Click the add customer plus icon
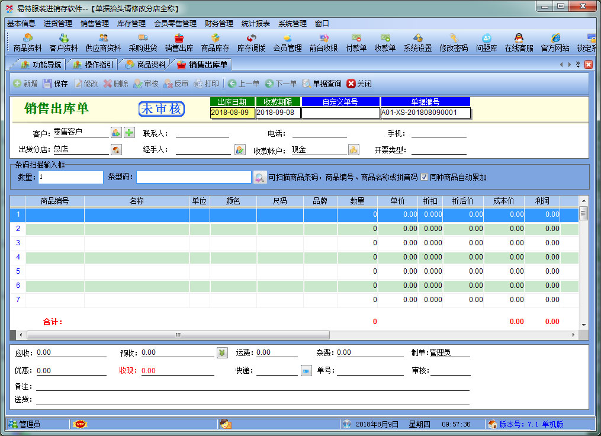601x436 pixels. pos(129,133)
